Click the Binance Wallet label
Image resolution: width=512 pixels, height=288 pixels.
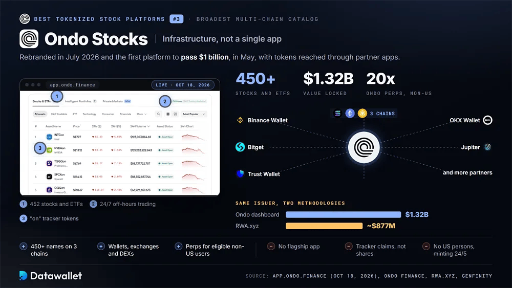[268, 120]
